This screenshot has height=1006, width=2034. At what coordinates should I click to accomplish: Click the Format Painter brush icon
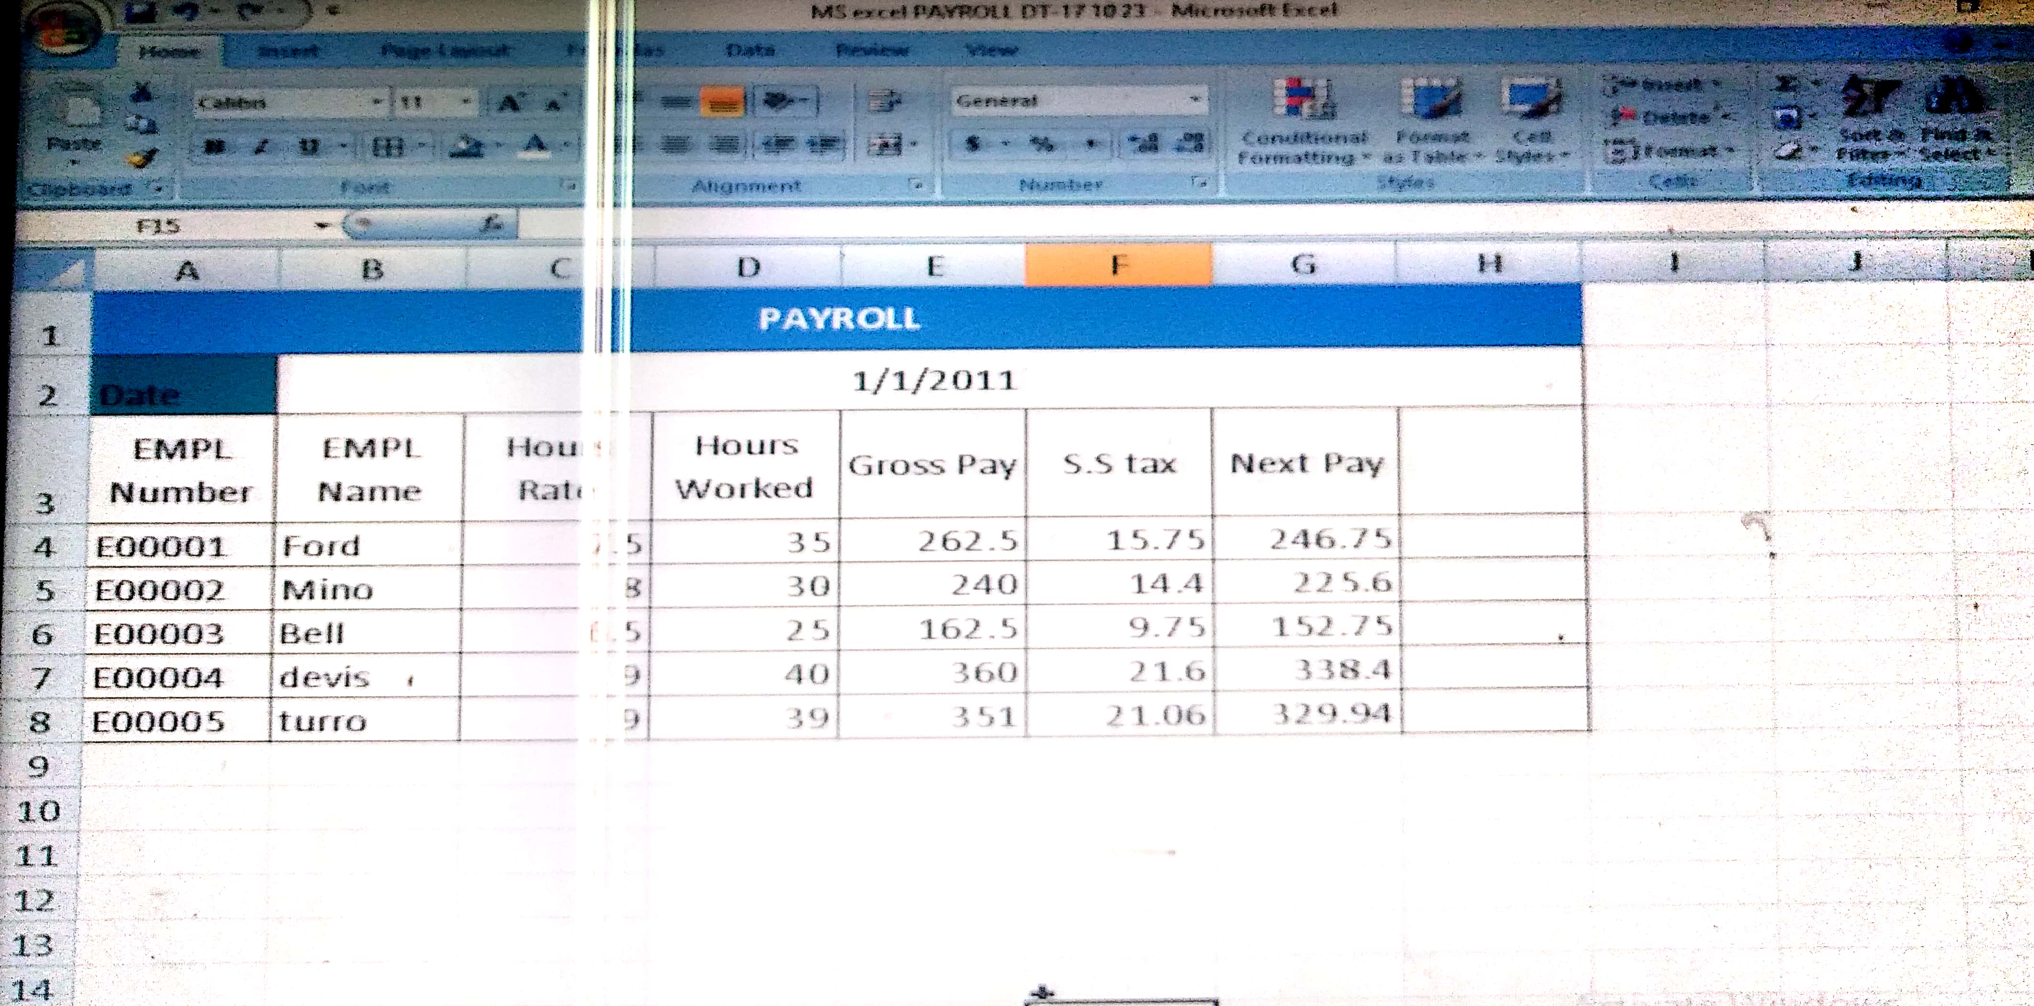pyautogui.click(x=142, y=158)
